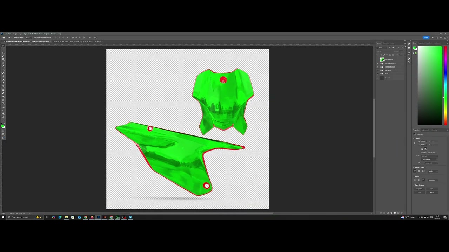The image size is (449, 252).
Task: Delete layer using the trash icon
Action: [402, 213]
